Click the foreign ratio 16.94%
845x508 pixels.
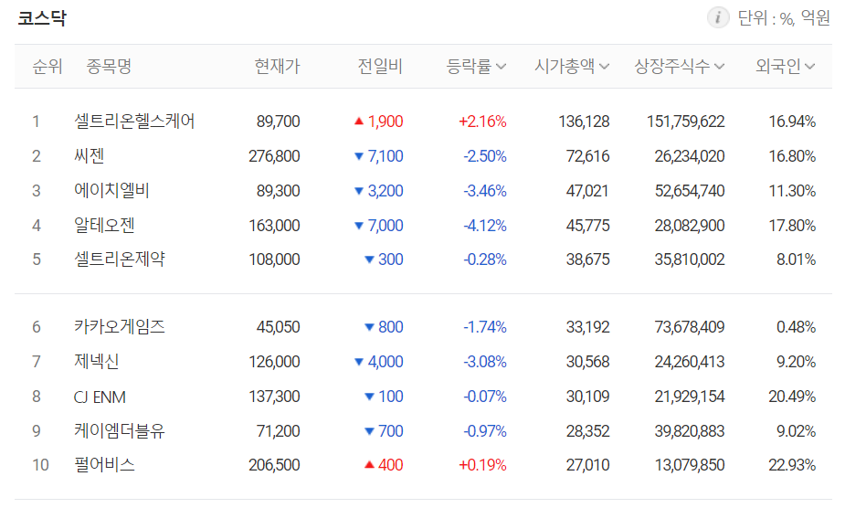(792, 122)
